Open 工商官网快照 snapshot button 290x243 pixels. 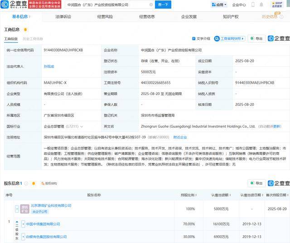click(x=230, y=38)
